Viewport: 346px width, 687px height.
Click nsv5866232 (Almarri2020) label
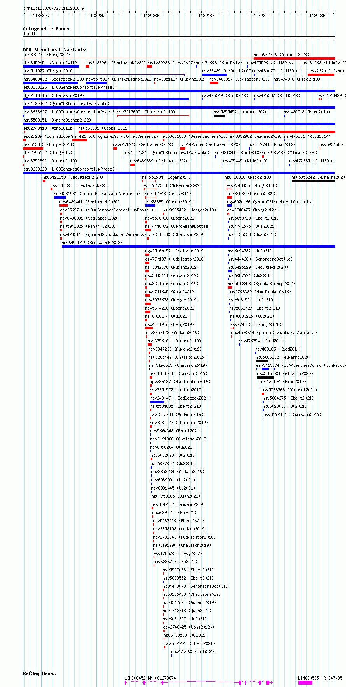click(283, 358)
